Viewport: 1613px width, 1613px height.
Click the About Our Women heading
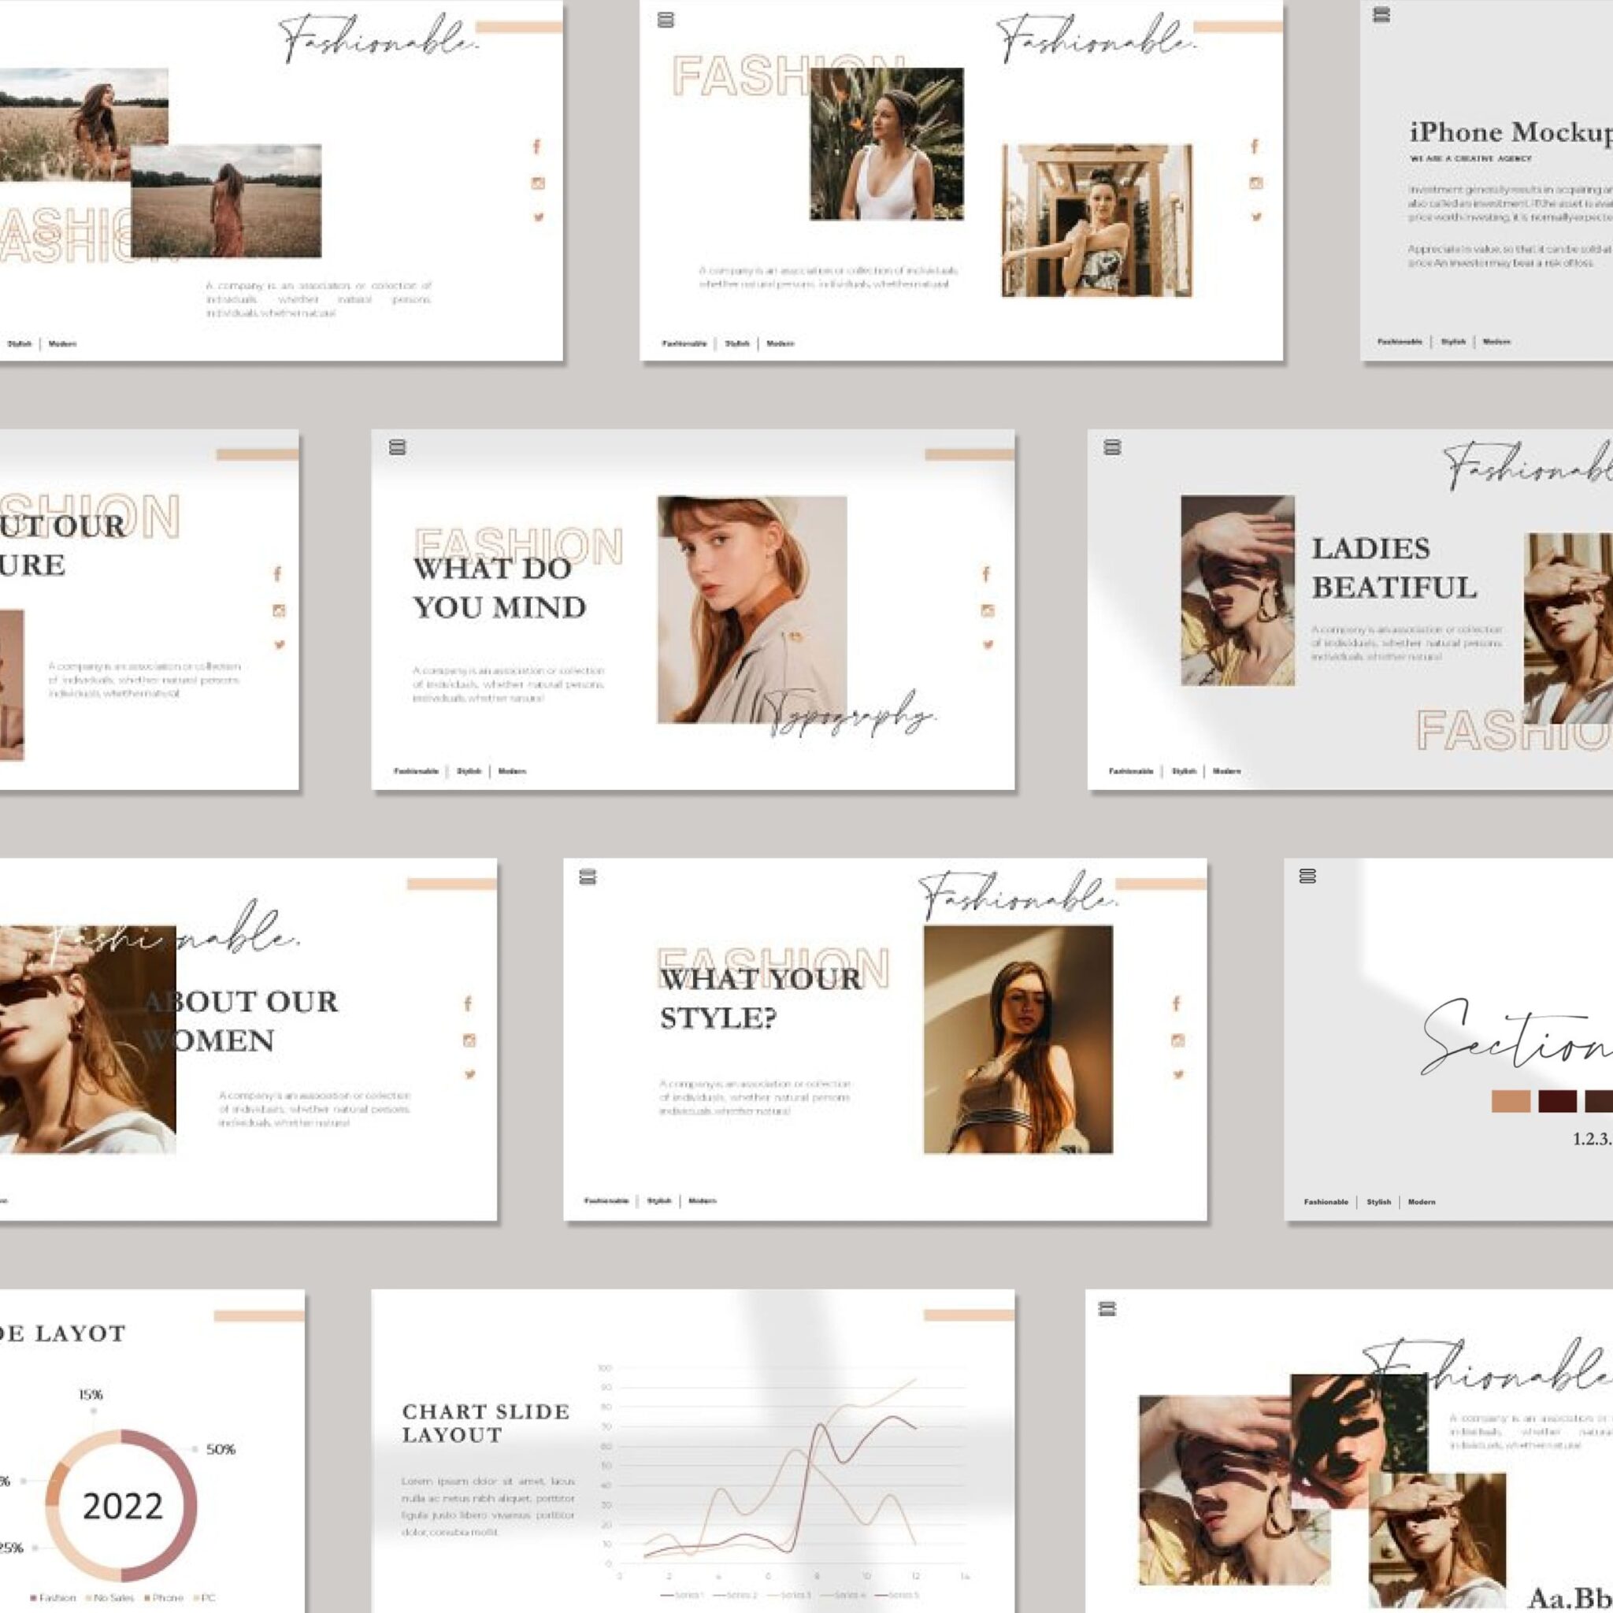click(x=240, y=1020)
